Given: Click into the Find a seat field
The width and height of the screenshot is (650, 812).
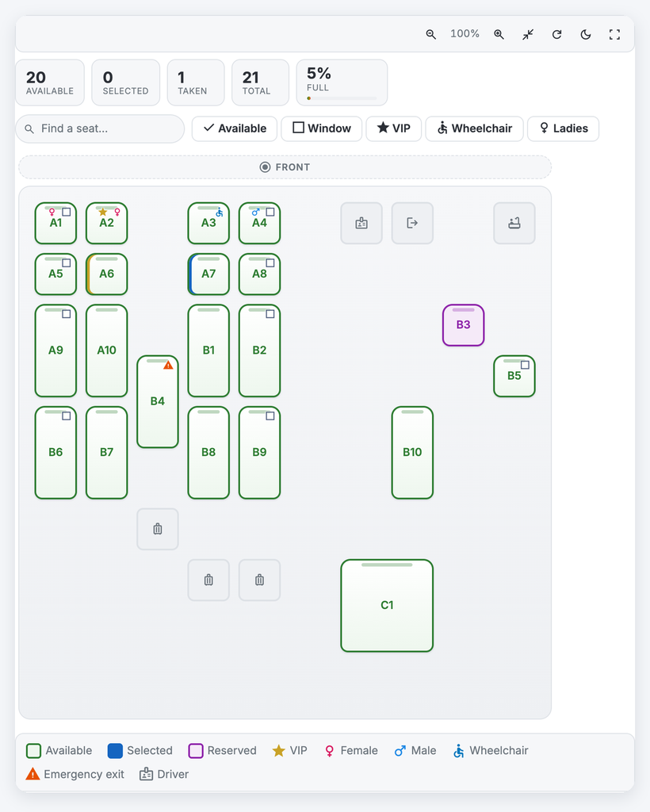Looking at the screenshot, I should click(100, 128).
